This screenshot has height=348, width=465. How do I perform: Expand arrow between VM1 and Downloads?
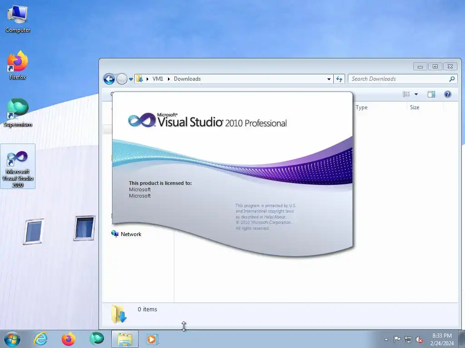point(168,79)
